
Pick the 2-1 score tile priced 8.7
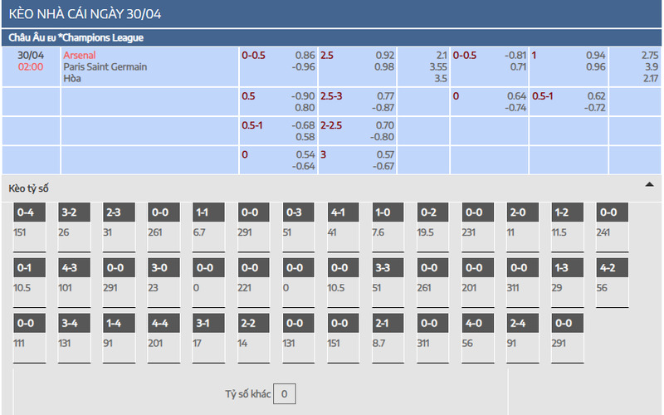[388, 338]
